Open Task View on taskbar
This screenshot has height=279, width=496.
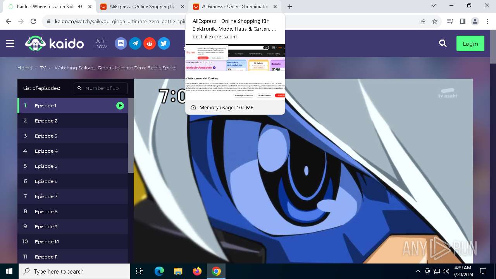[x=139, y=271]
